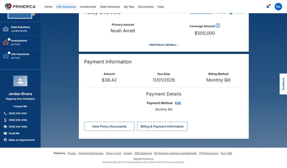
Task: Open the My Rep menu
Action: coord(129,7)
